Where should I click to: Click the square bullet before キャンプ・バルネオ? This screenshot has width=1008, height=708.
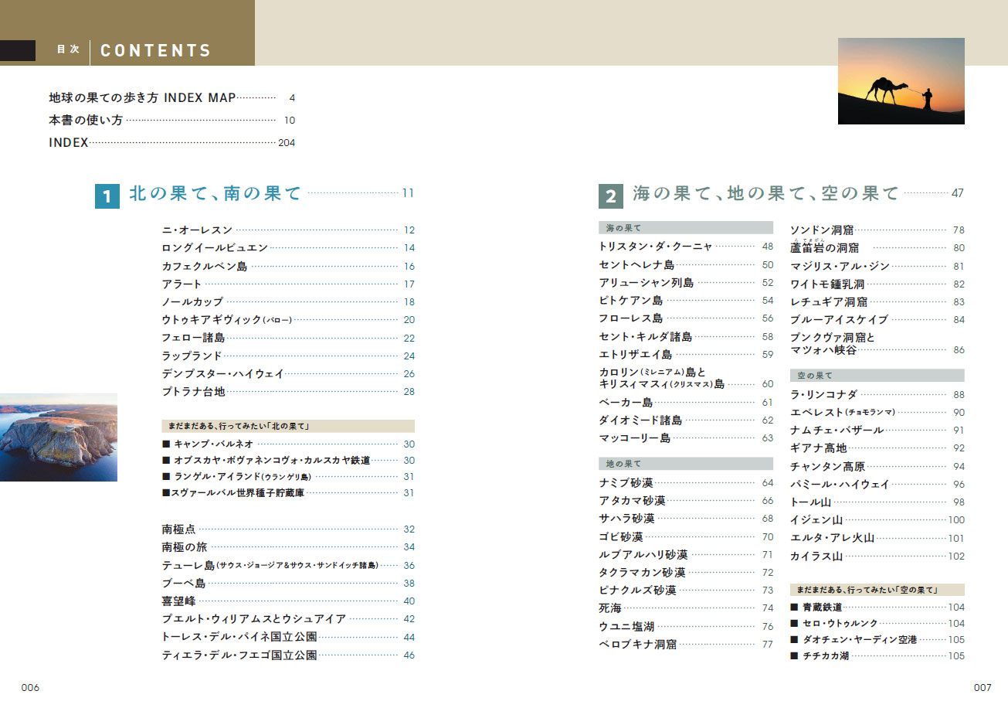(x=165, y=444)
